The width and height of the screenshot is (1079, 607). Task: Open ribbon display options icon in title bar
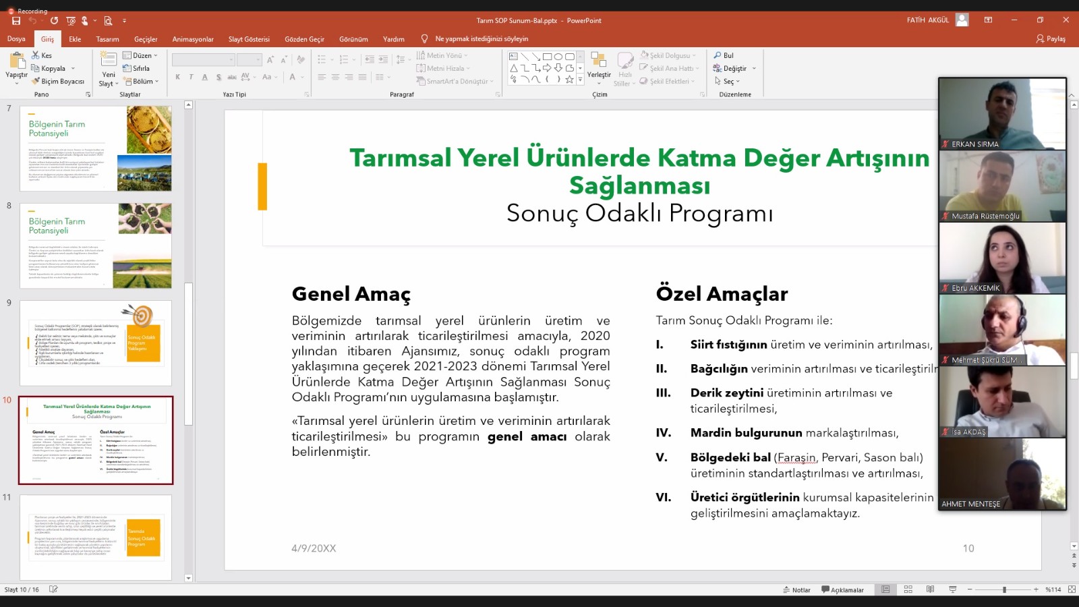coord(988,20)
